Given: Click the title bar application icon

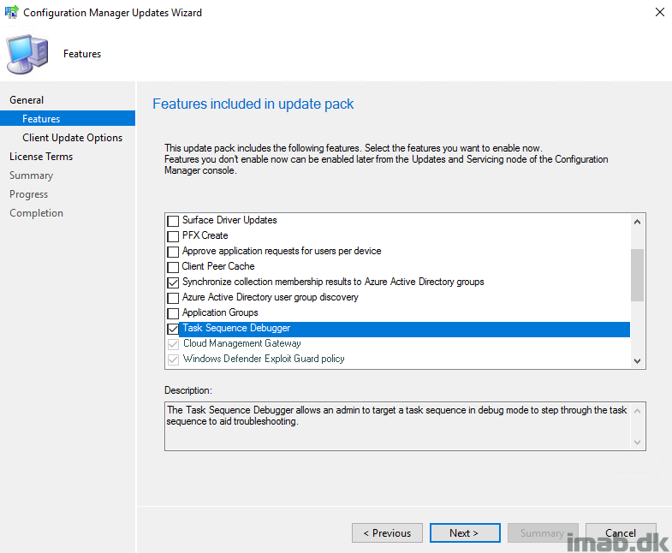Looking at the screenshot, I should coord(11,13).
